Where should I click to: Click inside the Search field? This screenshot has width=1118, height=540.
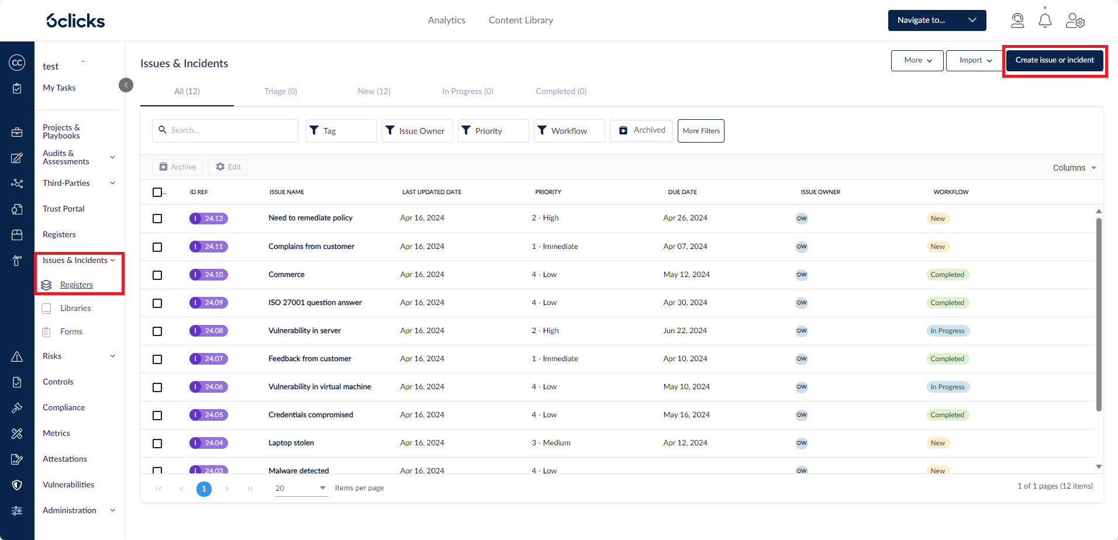[225, 130]
